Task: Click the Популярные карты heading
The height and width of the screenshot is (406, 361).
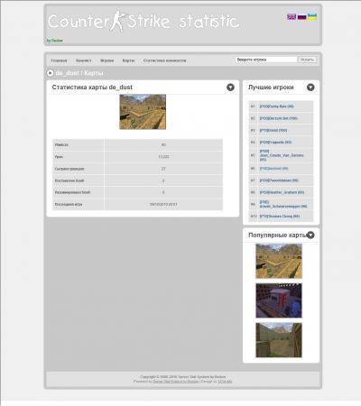Action: (x=277, y=235)
